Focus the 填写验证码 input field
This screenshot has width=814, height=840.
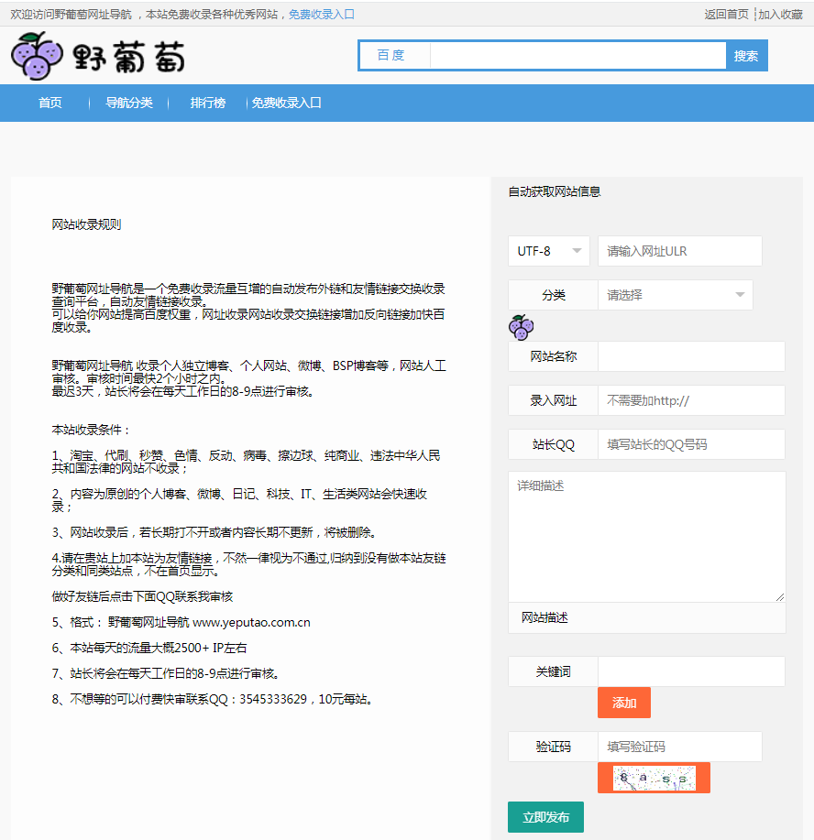[x=679, y=747]
